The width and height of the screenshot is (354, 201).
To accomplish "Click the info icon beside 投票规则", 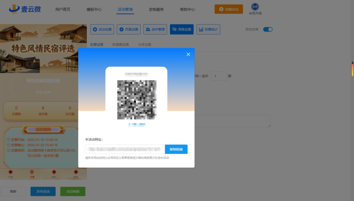I will click(x=8, y=150).
